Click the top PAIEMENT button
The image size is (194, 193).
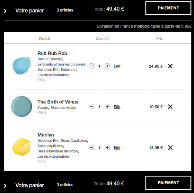(168, 8)
